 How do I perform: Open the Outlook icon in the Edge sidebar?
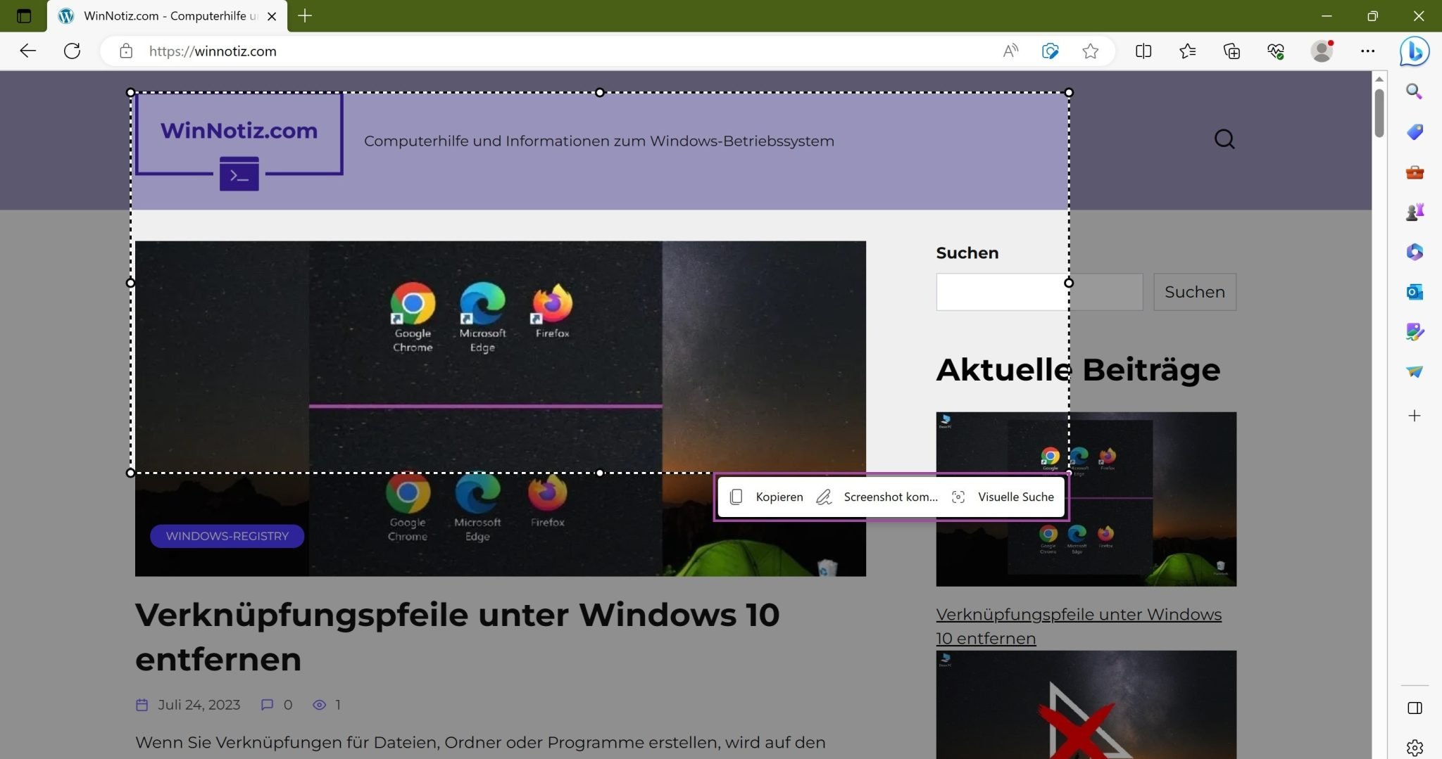click(x=1414, y=292)
